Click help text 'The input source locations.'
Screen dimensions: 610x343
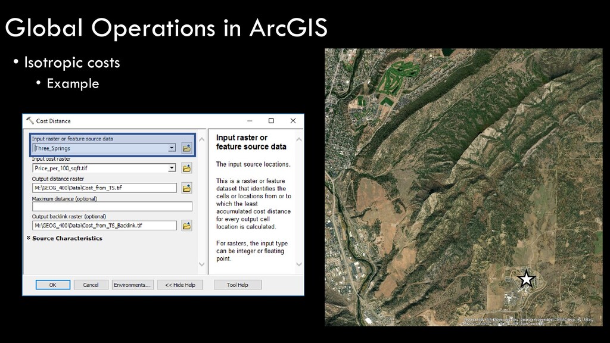pyautogui.click(x=253, y=164)
